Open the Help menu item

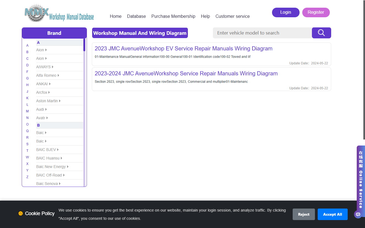(x=205, y=16)
